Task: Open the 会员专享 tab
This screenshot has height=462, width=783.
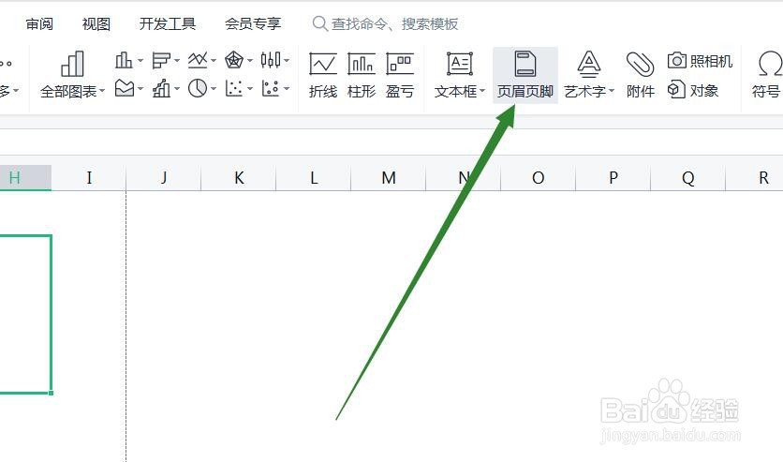Action: point(253,23)
